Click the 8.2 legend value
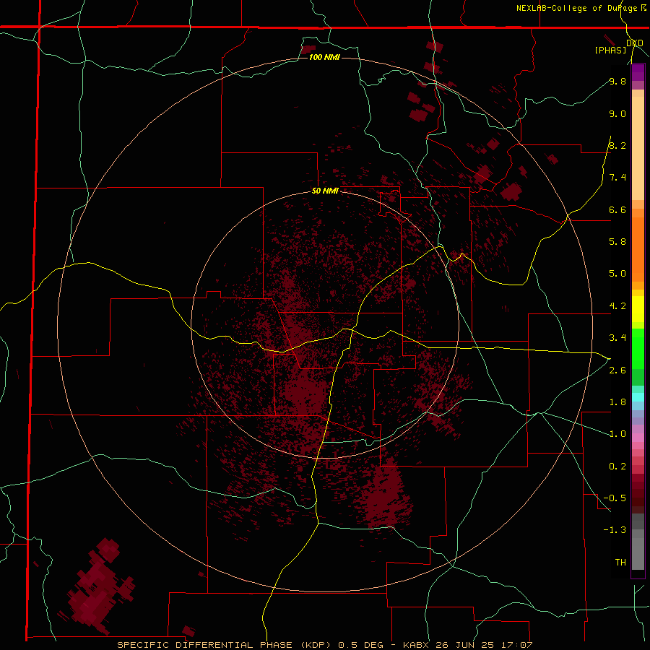Screen dimensions: 650x650 tap(617, 145)
